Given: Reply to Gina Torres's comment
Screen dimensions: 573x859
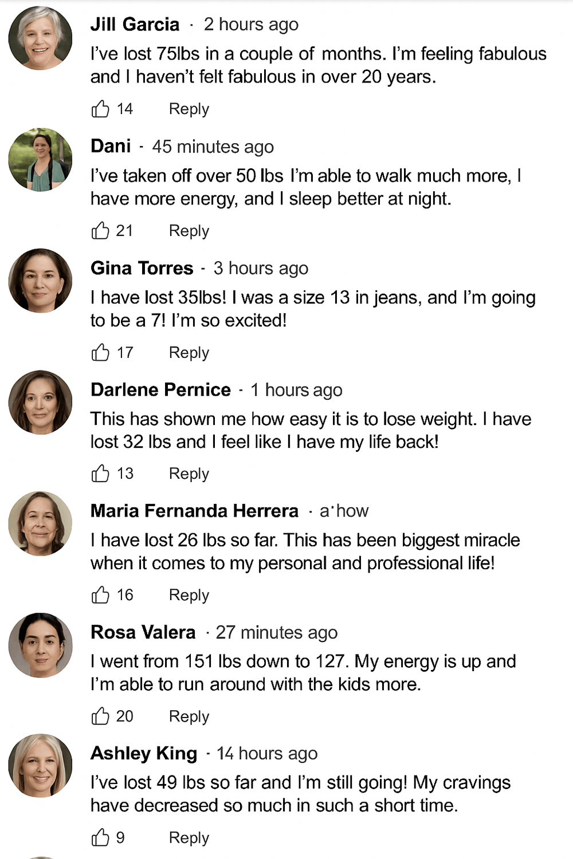Looking at the screenshot, I should pyautogui.click(x=189, y=353).
